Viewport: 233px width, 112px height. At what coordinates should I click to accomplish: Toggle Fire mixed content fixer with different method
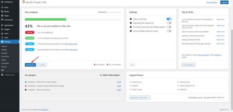coord(169,27)
